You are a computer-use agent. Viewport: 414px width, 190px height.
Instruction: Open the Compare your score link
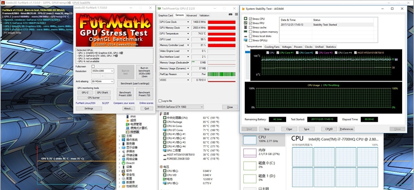(124, 103)
